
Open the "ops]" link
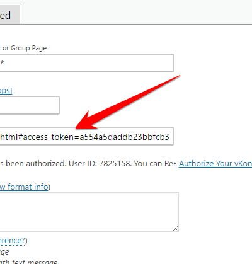tap(6, 91)
